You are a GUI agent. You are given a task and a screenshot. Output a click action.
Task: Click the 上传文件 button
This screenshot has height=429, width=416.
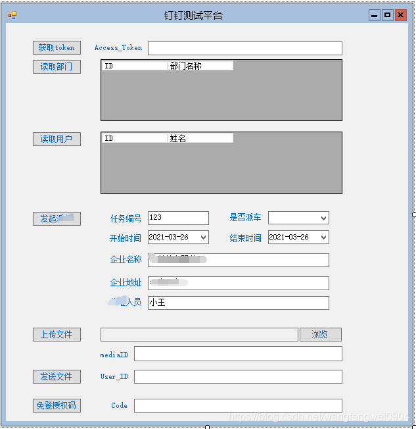click(x=57, y=334)
